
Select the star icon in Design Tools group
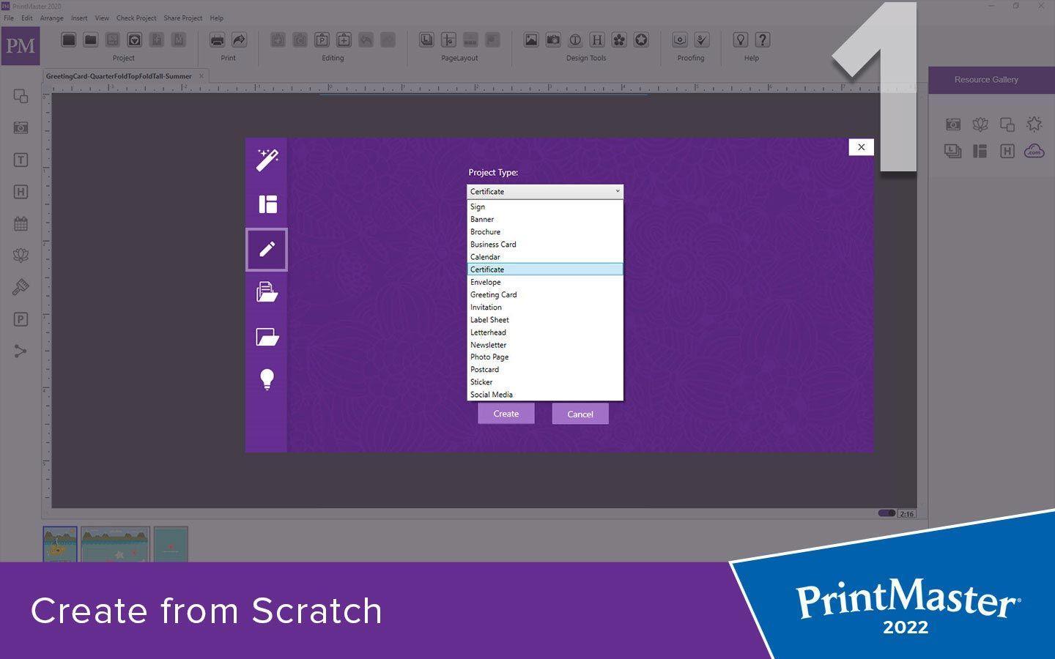pos(640,40)
